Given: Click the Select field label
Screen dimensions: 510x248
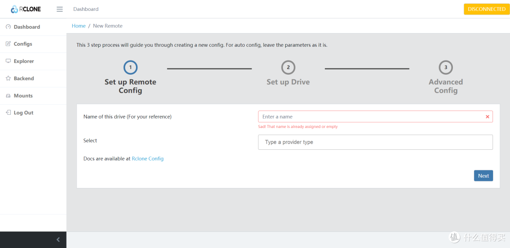Looking at the screenshot, I should pyautogui.click(x=90, y=141).
